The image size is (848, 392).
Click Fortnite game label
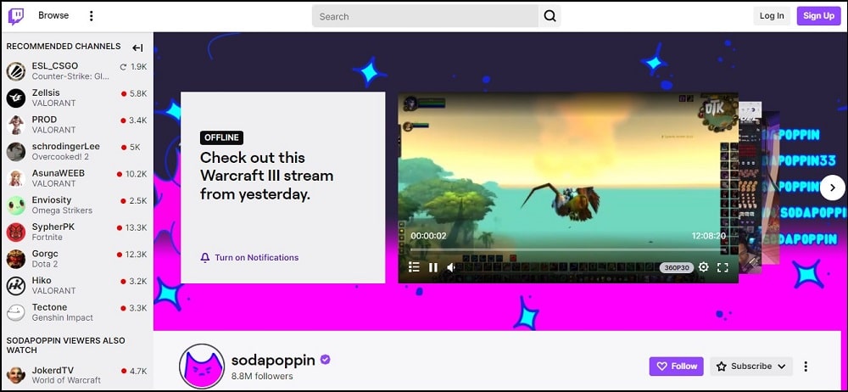click(x=47, y=237)
